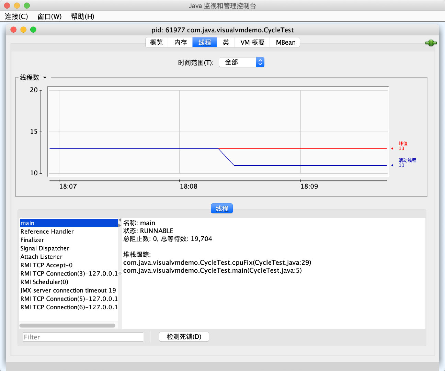Viewport: 445px width, 371px height.
Task: Select the 线程 tab at the top
Action: coord(205,42)
